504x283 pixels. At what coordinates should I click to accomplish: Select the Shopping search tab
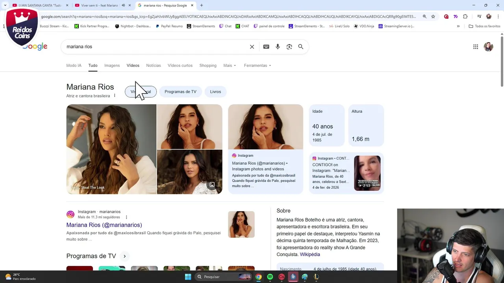(208, 66)
